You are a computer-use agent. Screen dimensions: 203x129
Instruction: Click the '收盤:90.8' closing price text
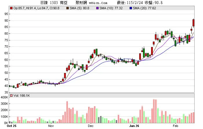coord(154,3)
